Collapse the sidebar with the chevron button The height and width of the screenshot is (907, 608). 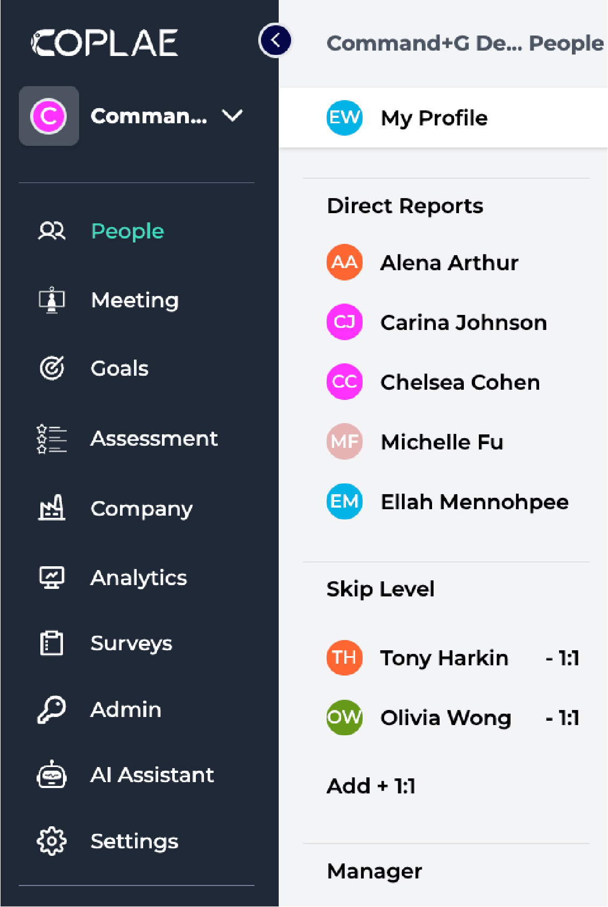275,40
